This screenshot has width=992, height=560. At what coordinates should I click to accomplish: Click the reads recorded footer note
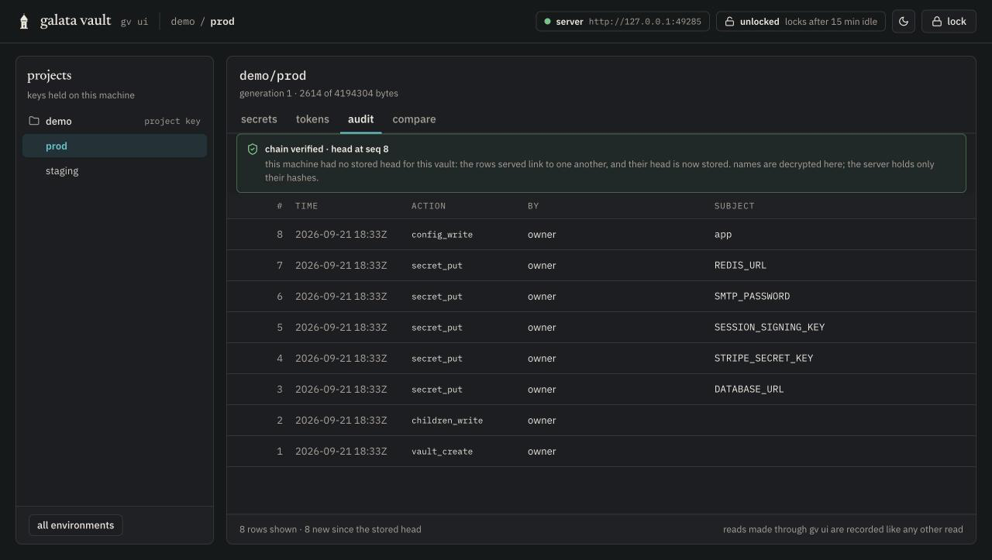843,530
